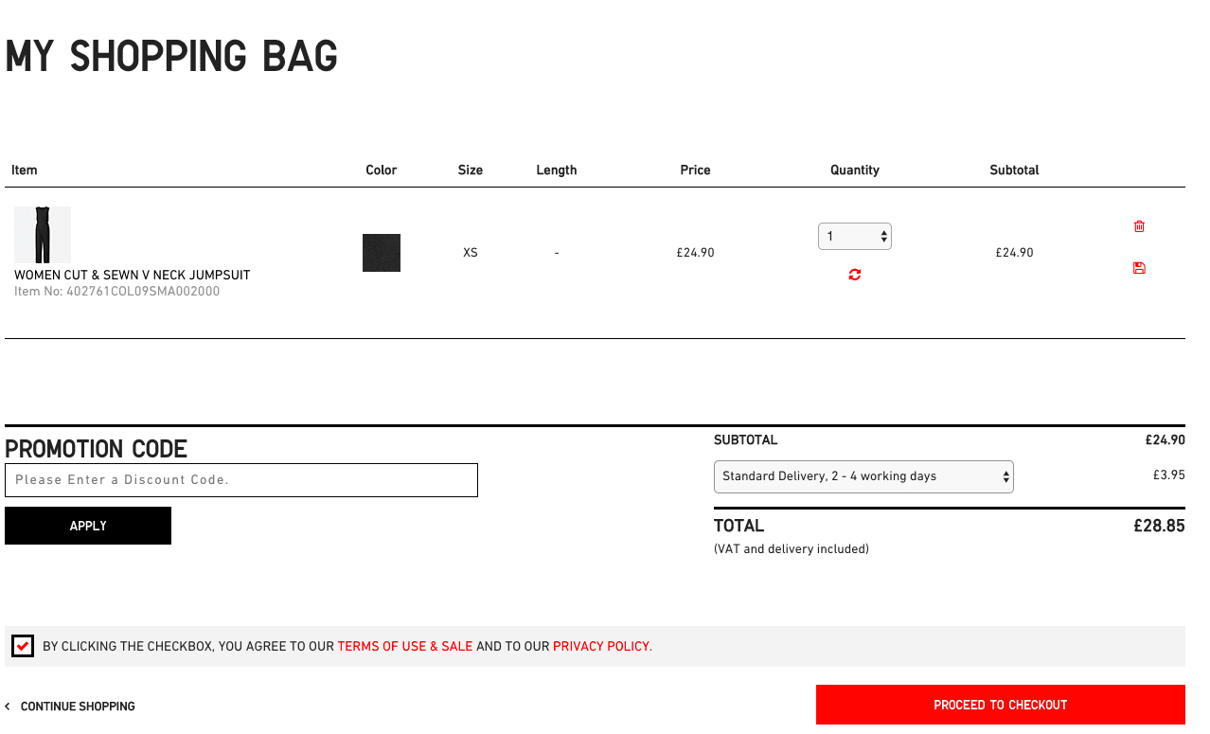Open the jumpsuit product thumbnail
The height and width of the screenshot is (734, 1210).
(x=43, y=235)
